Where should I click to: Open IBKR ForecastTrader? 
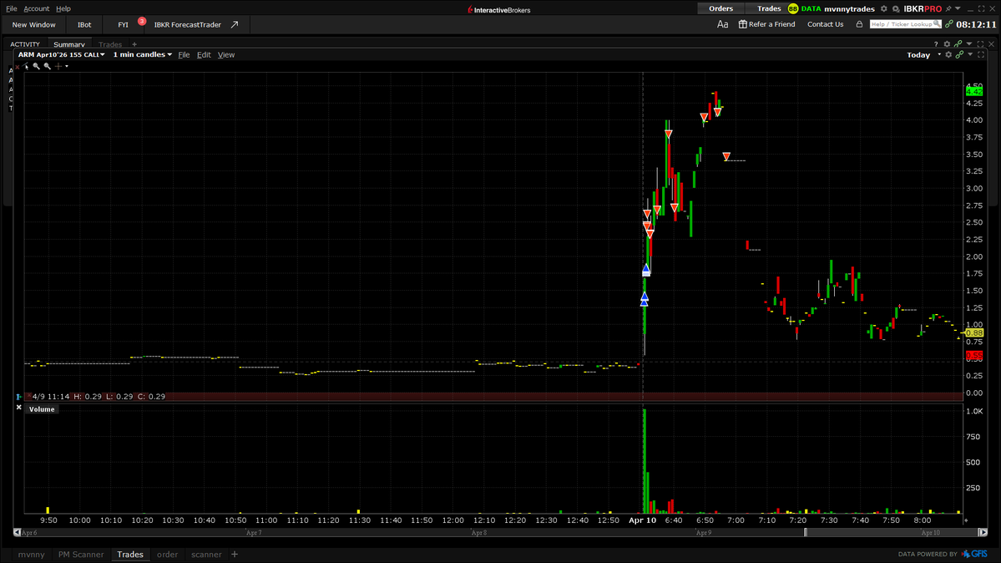pos(187,25)
